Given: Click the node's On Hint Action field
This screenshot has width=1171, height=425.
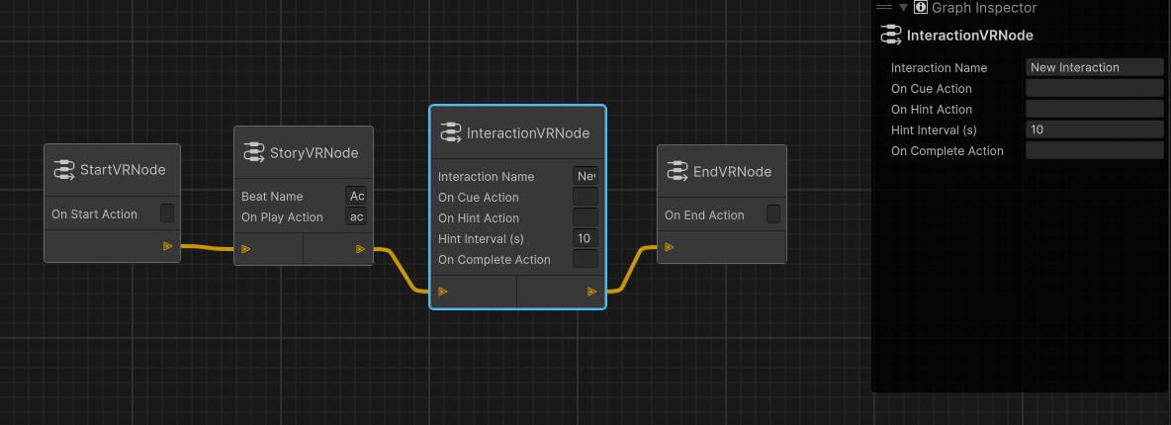Looking at the screenshot, I should 586,218.
